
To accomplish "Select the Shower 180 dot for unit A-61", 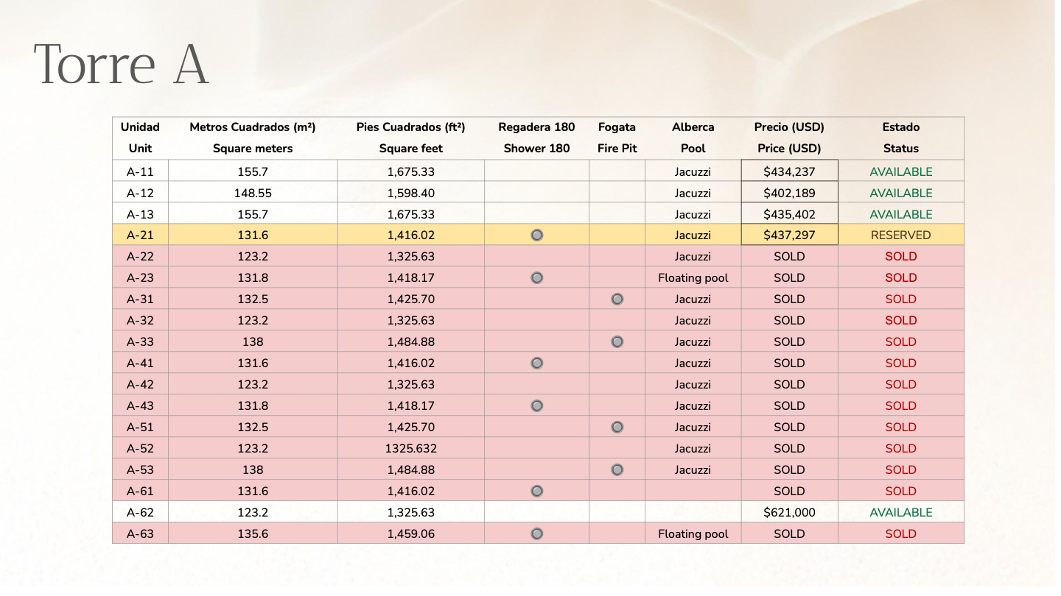I will (x=536, y=492).
